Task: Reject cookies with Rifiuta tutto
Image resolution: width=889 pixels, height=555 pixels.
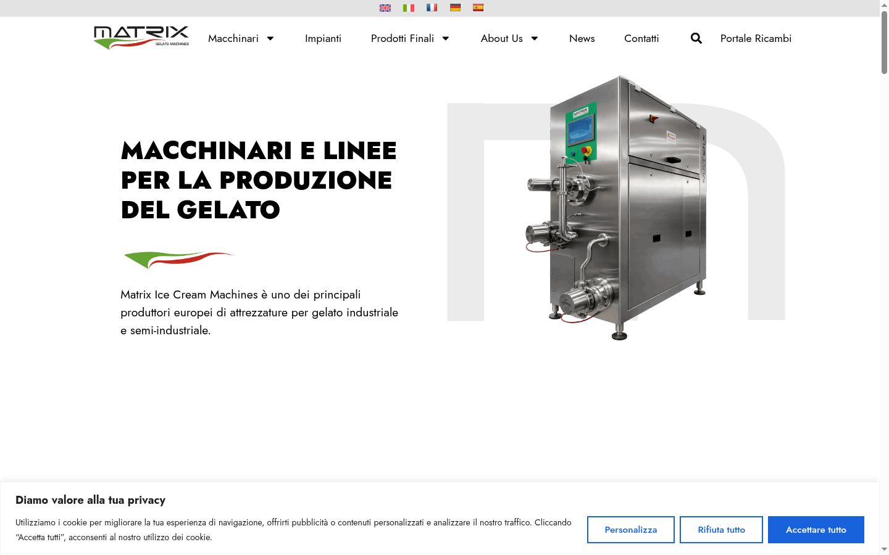Action: (x=722, y=530)
